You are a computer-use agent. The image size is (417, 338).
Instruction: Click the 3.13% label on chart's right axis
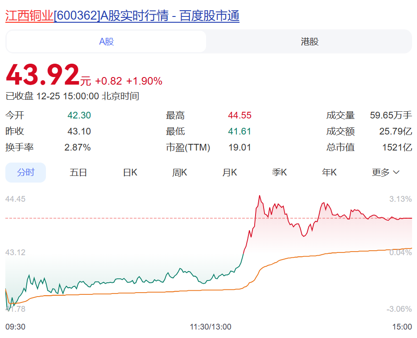(x=400, y=199)
